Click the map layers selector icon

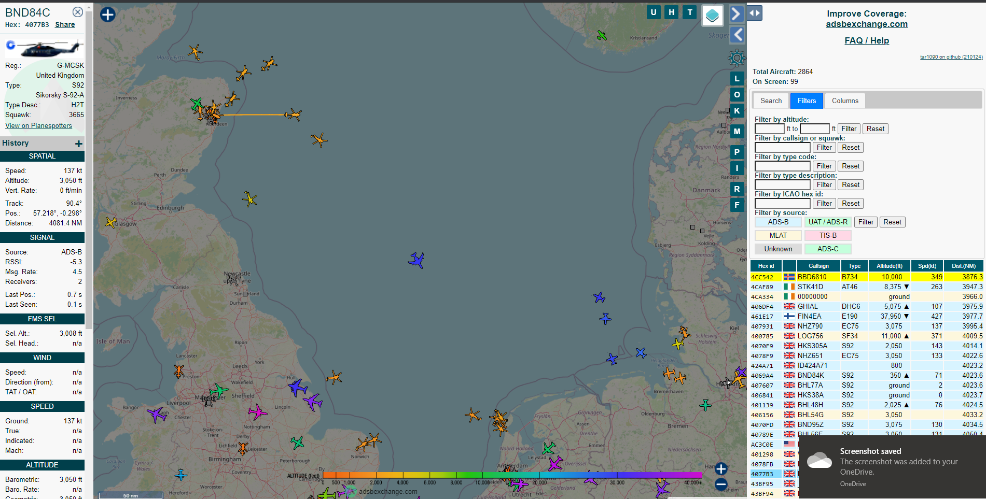pyautogui.click(x=712, y=16)
